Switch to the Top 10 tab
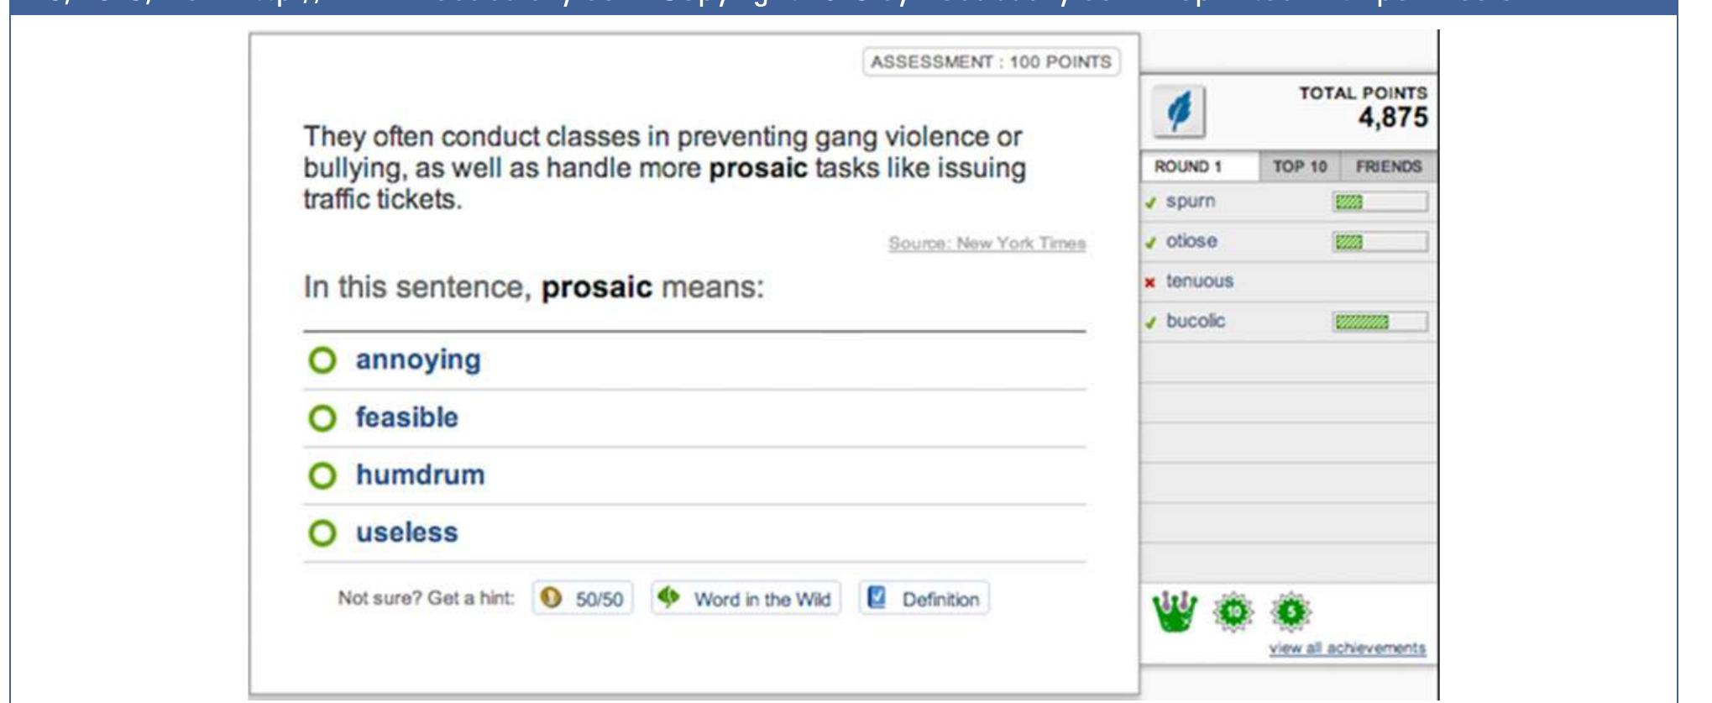The image size is (1712, 703). [1299, 166]
